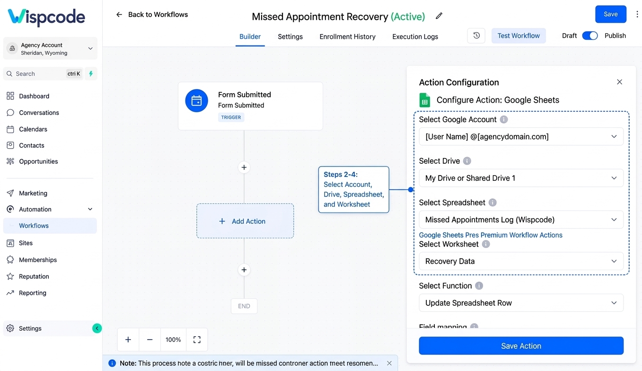Click the Reputation star icon
This screenshot has width=642, height=371.
coord(10,276)
